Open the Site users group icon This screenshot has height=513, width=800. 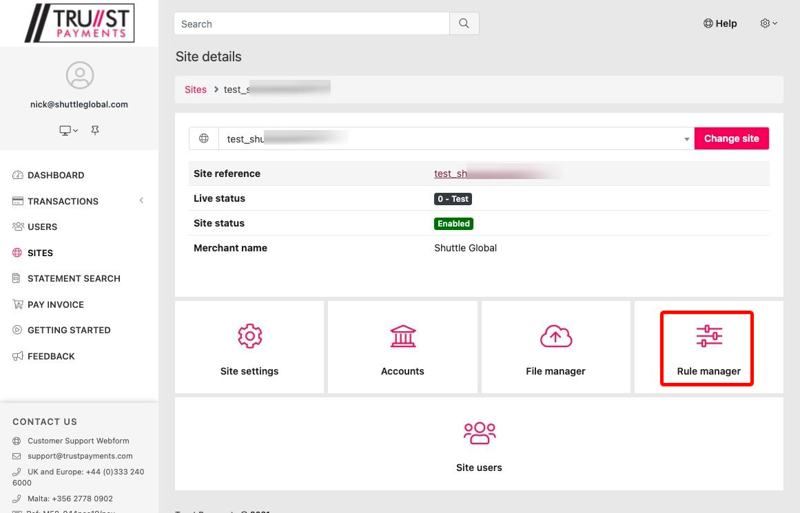pyautogui.click(x=479, y=433)
